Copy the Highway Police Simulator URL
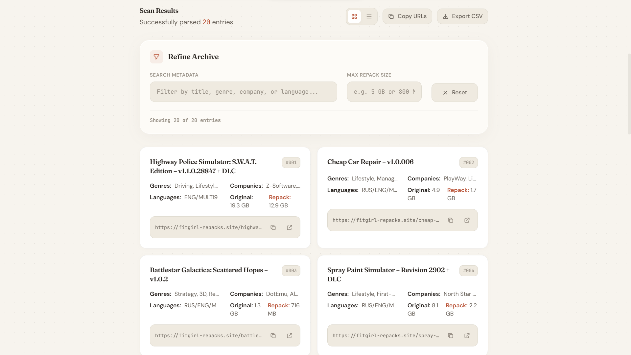 pos(273,227)
